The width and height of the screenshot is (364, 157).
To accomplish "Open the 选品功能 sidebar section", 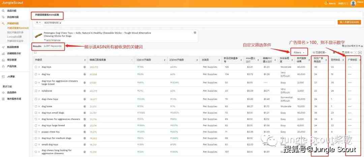I will [x=11, y=11].
